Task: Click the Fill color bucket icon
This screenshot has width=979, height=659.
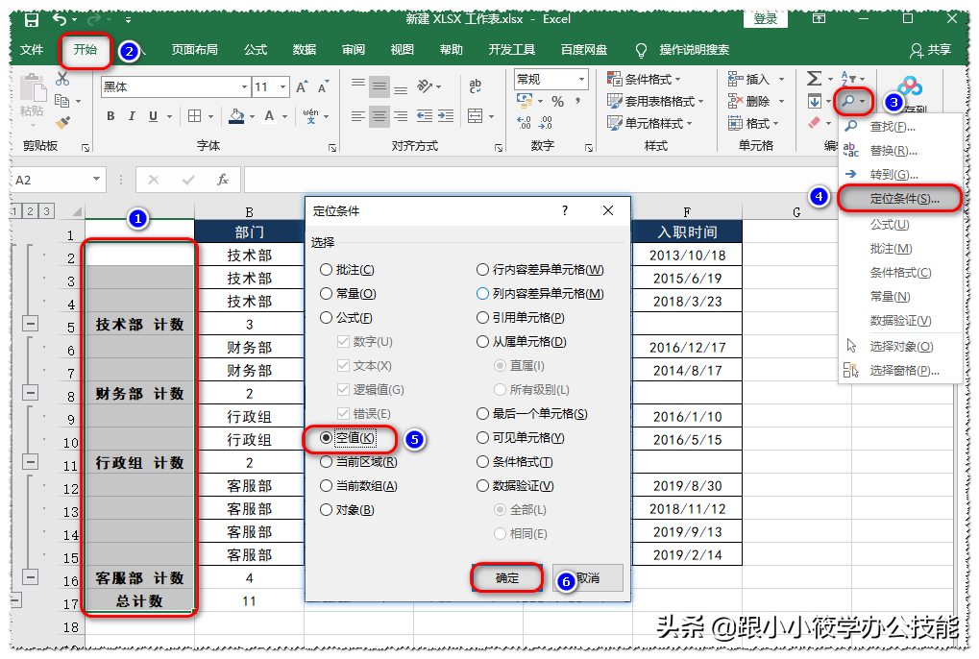Action: click(x=236, y=116)
